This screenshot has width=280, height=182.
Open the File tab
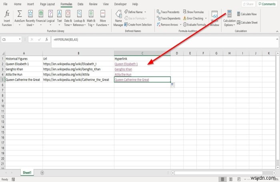(x=5, y=4)
